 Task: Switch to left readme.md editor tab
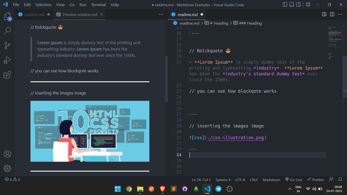tap(34, 14)
